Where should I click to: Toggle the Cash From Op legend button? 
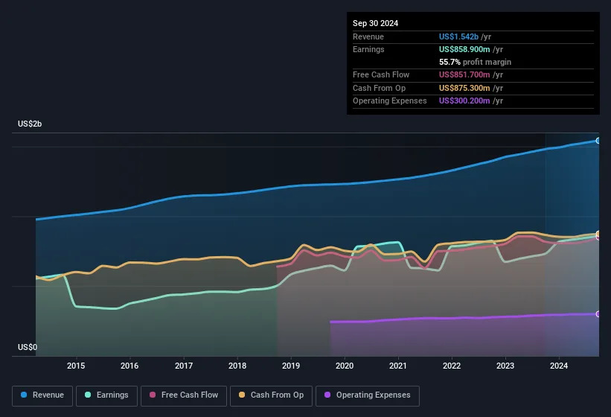[271, 395]
